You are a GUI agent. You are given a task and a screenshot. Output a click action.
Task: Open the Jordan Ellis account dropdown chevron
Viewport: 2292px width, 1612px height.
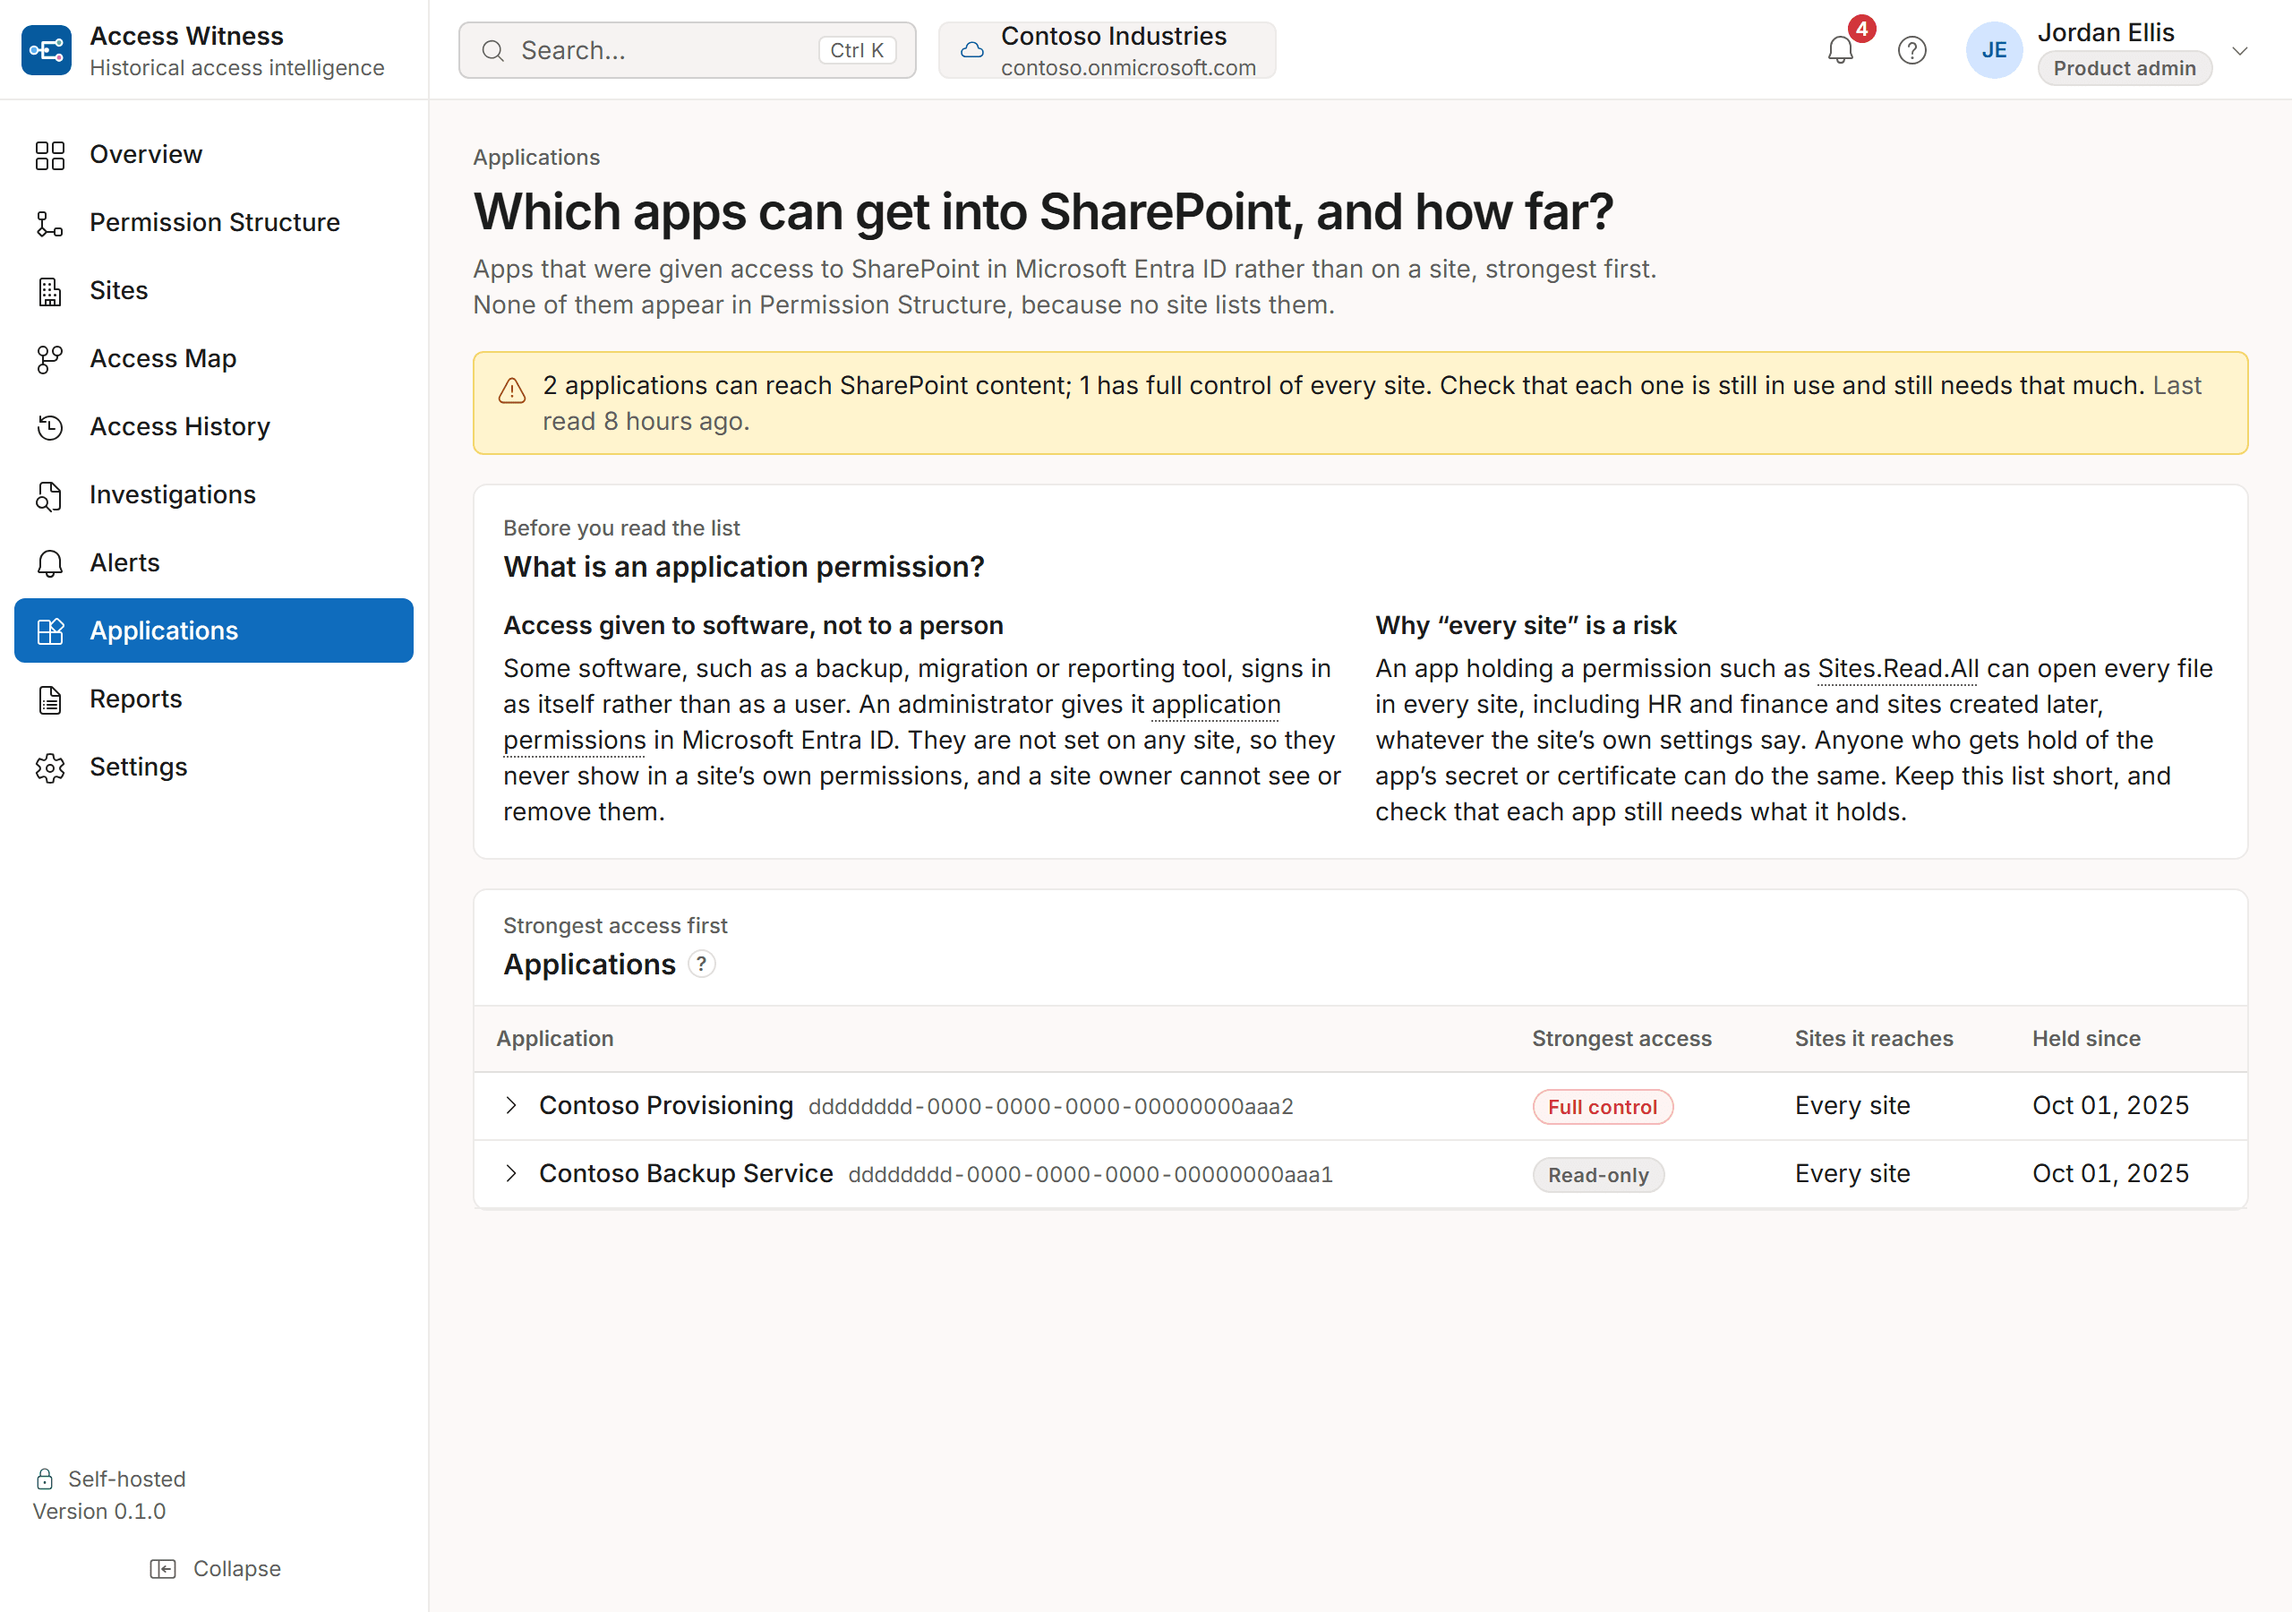point(2240,50)
